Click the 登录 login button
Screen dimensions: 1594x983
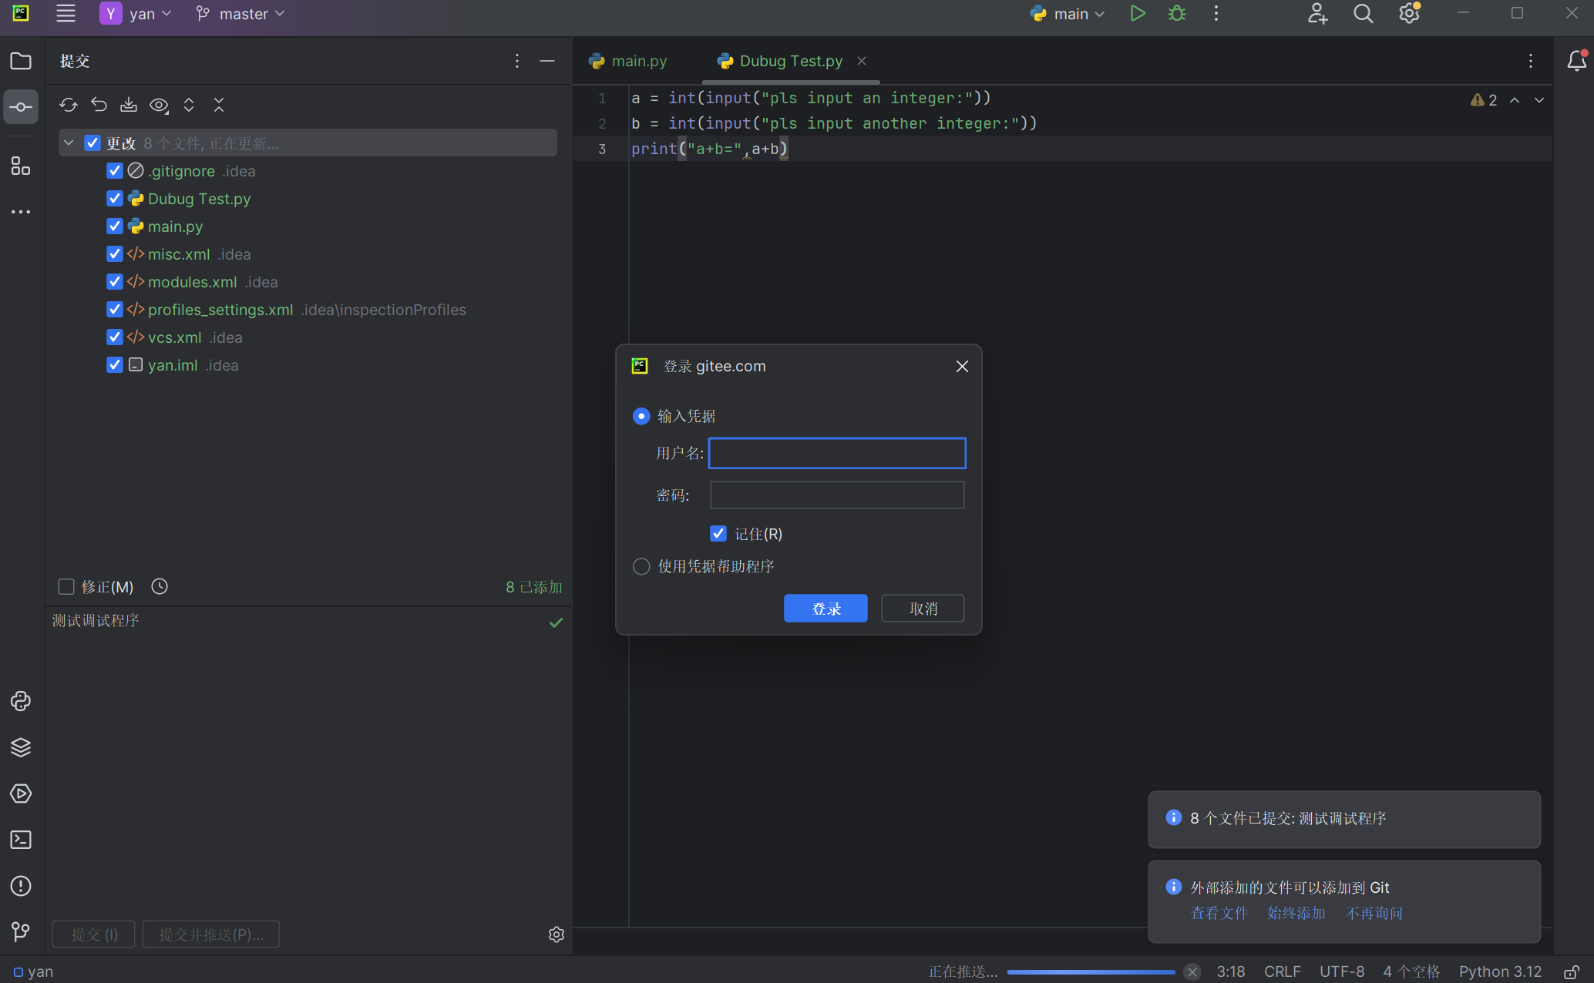(826, 609)
